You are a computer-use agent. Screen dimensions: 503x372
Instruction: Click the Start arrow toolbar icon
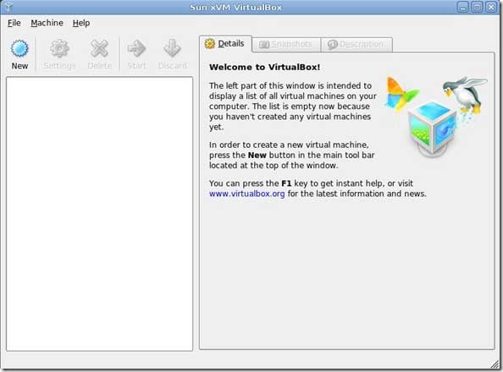click(x=136, y=49)
